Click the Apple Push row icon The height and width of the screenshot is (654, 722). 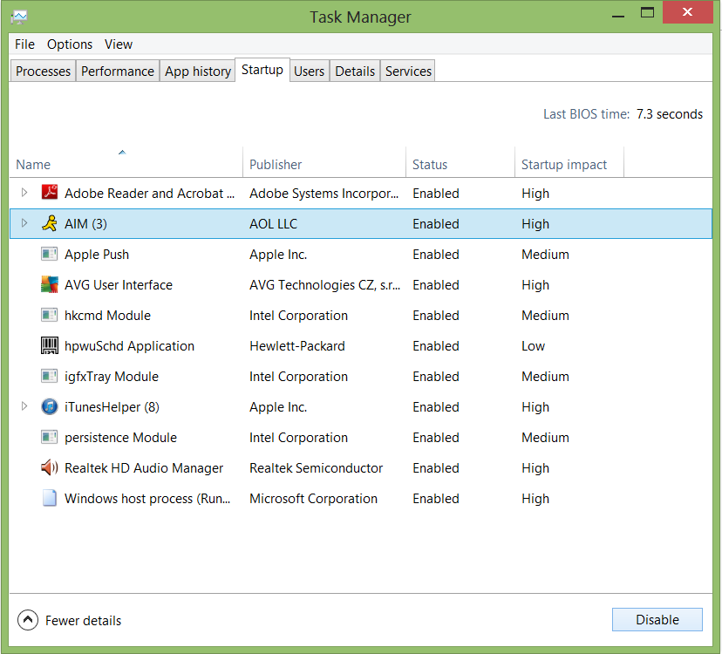coord(50,254)
